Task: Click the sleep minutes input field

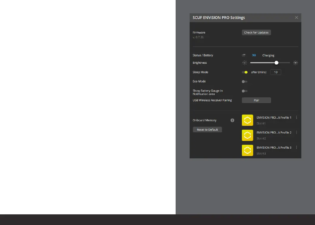Action: click(276, 72)
